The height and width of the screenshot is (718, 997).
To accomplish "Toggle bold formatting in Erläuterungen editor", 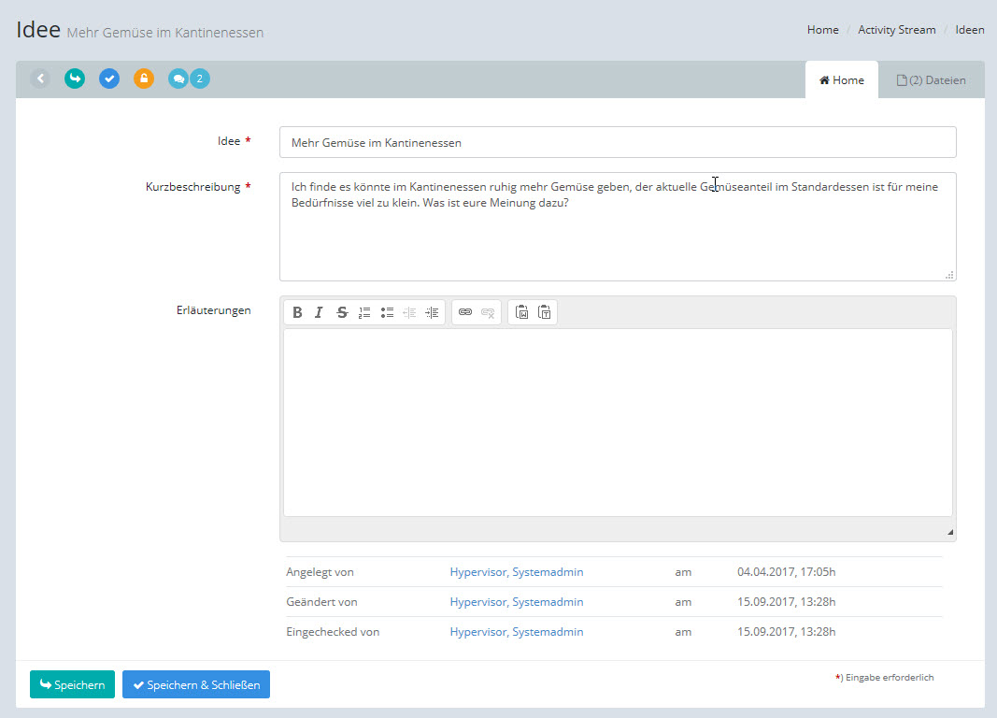I will (297, 312).
